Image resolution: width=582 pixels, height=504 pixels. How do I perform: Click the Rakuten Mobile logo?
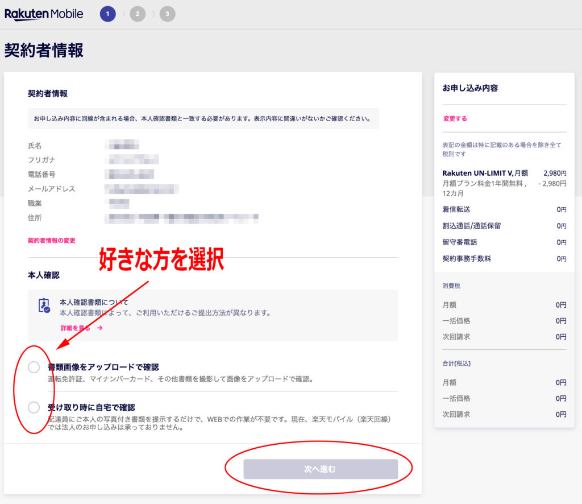(44, 14)
